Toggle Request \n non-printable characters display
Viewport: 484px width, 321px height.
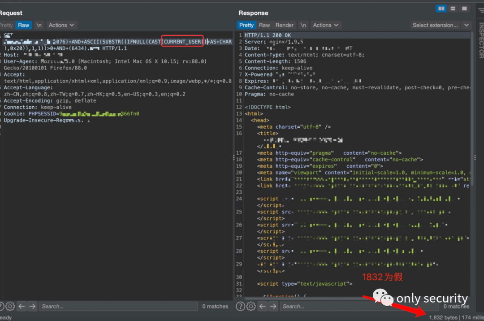click(39, 25)
